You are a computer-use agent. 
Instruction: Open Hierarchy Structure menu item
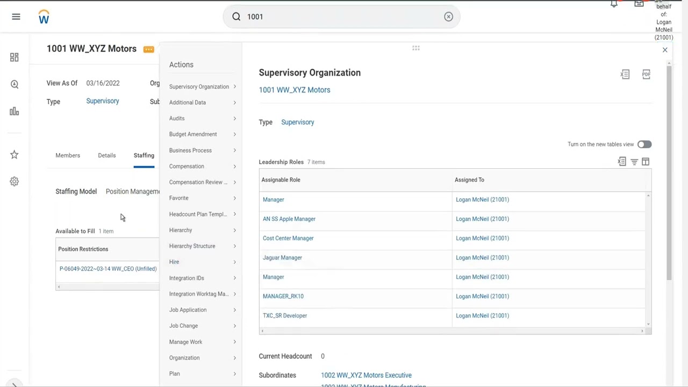coord(202,246)
